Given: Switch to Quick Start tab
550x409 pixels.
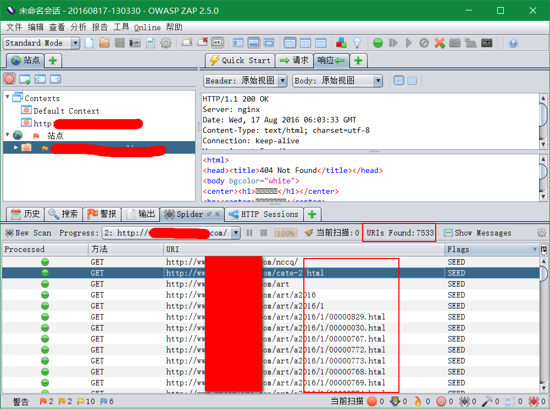Looking at the screenshot, I should [x=240, y=60].
